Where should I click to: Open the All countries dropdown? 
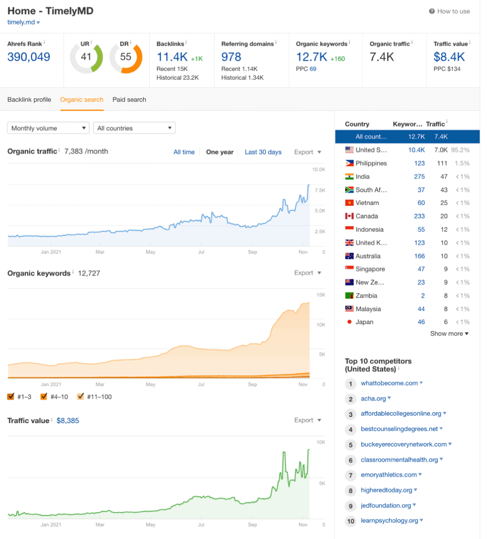[134, 128]
